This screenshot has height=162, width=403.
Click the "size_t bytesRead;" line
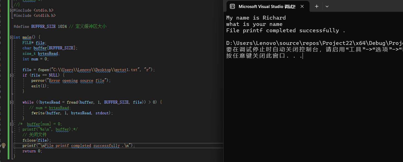click(x=41, y=53)
